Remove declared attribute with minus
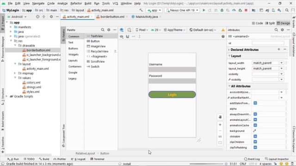This screenshot has height=166, width=296. pos(285,49)
